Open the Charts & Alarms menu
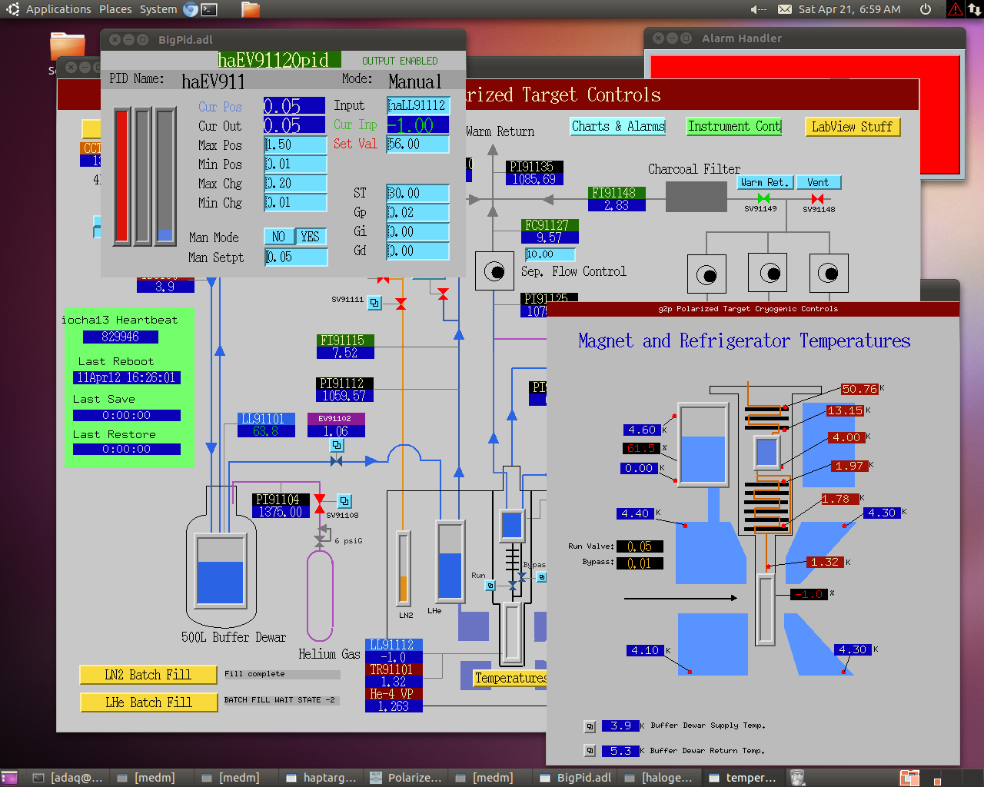The width and height of the screenshot is (984, 787). click(618, 127)
